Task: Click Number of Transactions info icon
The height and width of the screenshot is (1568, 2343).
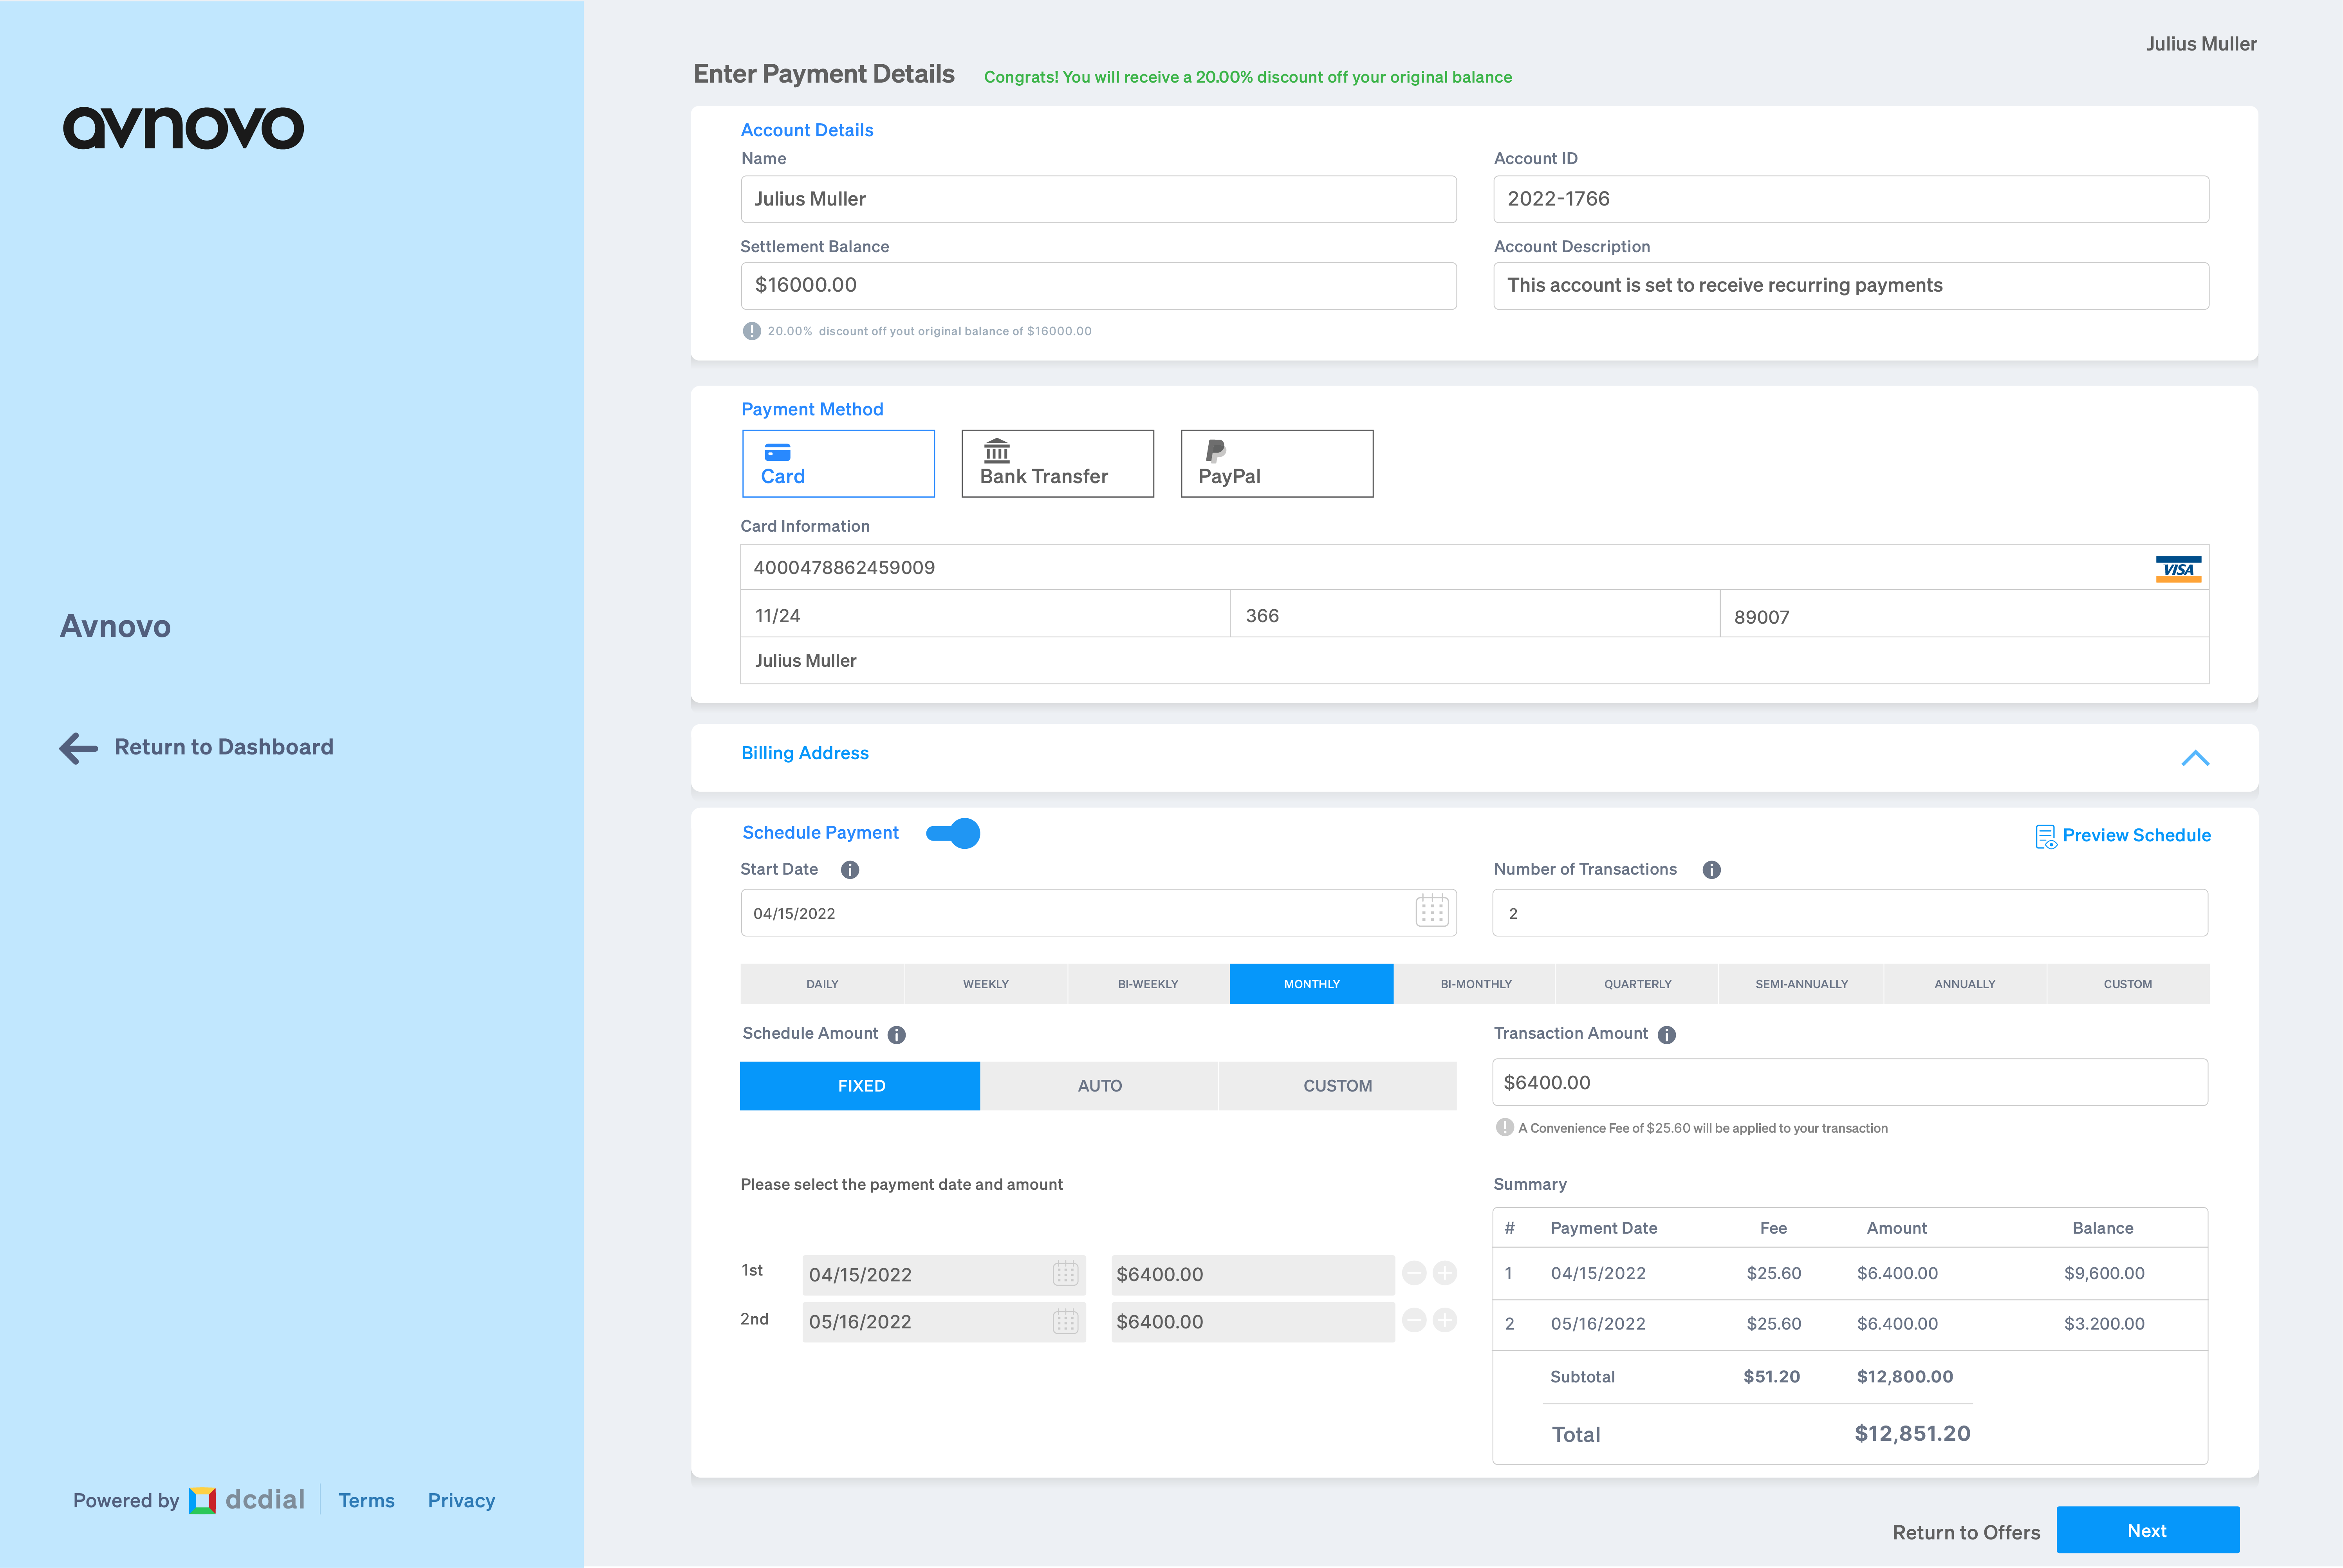Action: click(1711, 870)
